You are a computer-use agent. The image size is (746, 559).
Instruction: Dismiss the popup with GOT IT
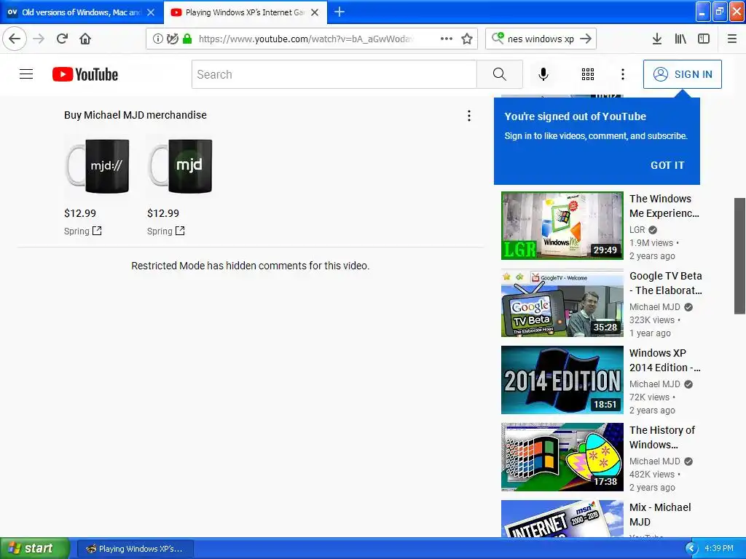tap(667, 165)
